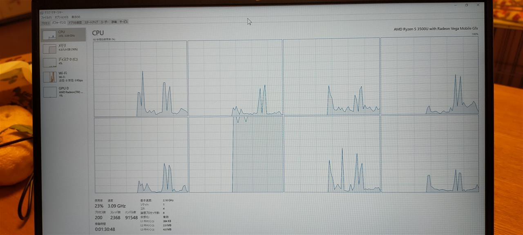The image size is (523, 235).
Task: Select the パフォーマンス tab
Action: pyautogui.click(x=59, y=22)
